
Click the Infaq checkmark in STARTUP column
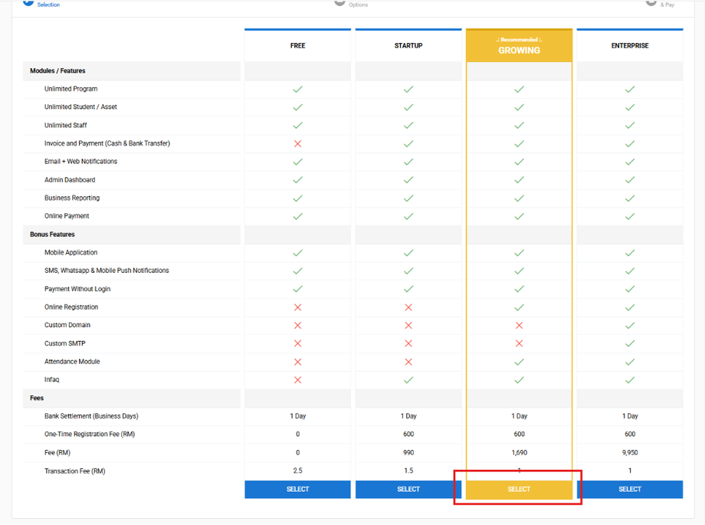tap(408, 380)
